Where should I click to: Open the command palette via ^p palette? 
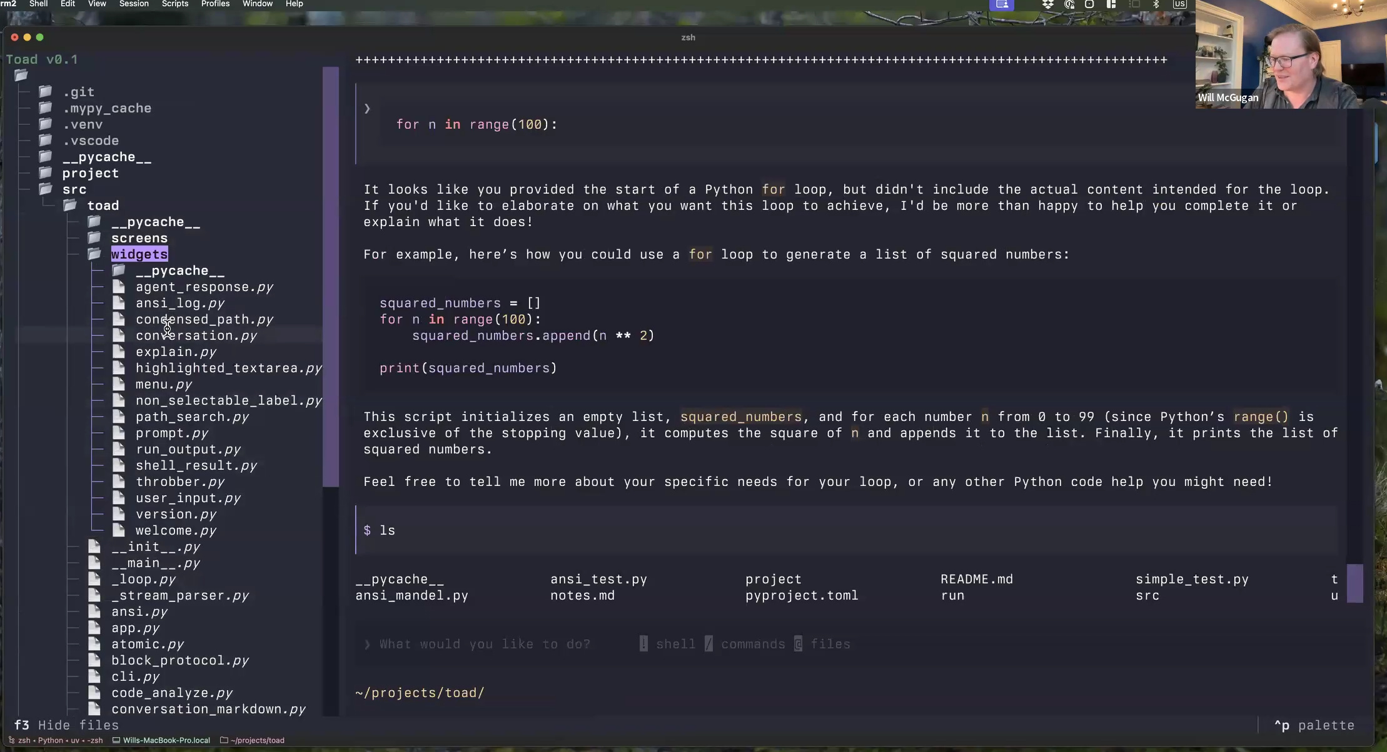tap(1314, 725)
